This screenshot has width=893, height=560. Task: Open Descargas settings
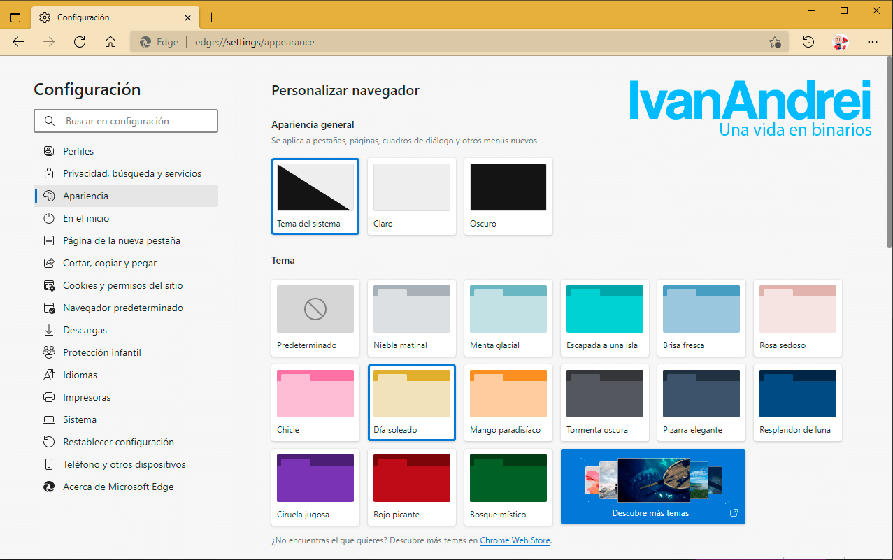click(126, 330)
